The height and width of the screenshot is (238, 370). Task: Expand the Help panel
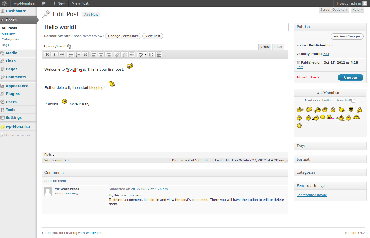click(358, 10)
